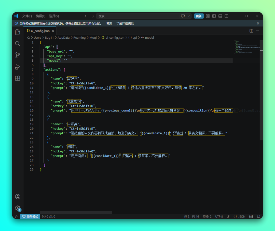Screen dimensions: 275x231
Task: Open the Source Control view
Action: pos(18,55)
